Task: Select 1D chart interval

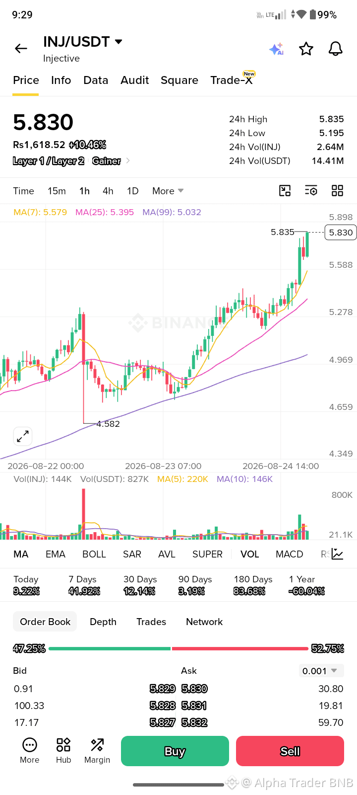Action: tap(132, 191)
